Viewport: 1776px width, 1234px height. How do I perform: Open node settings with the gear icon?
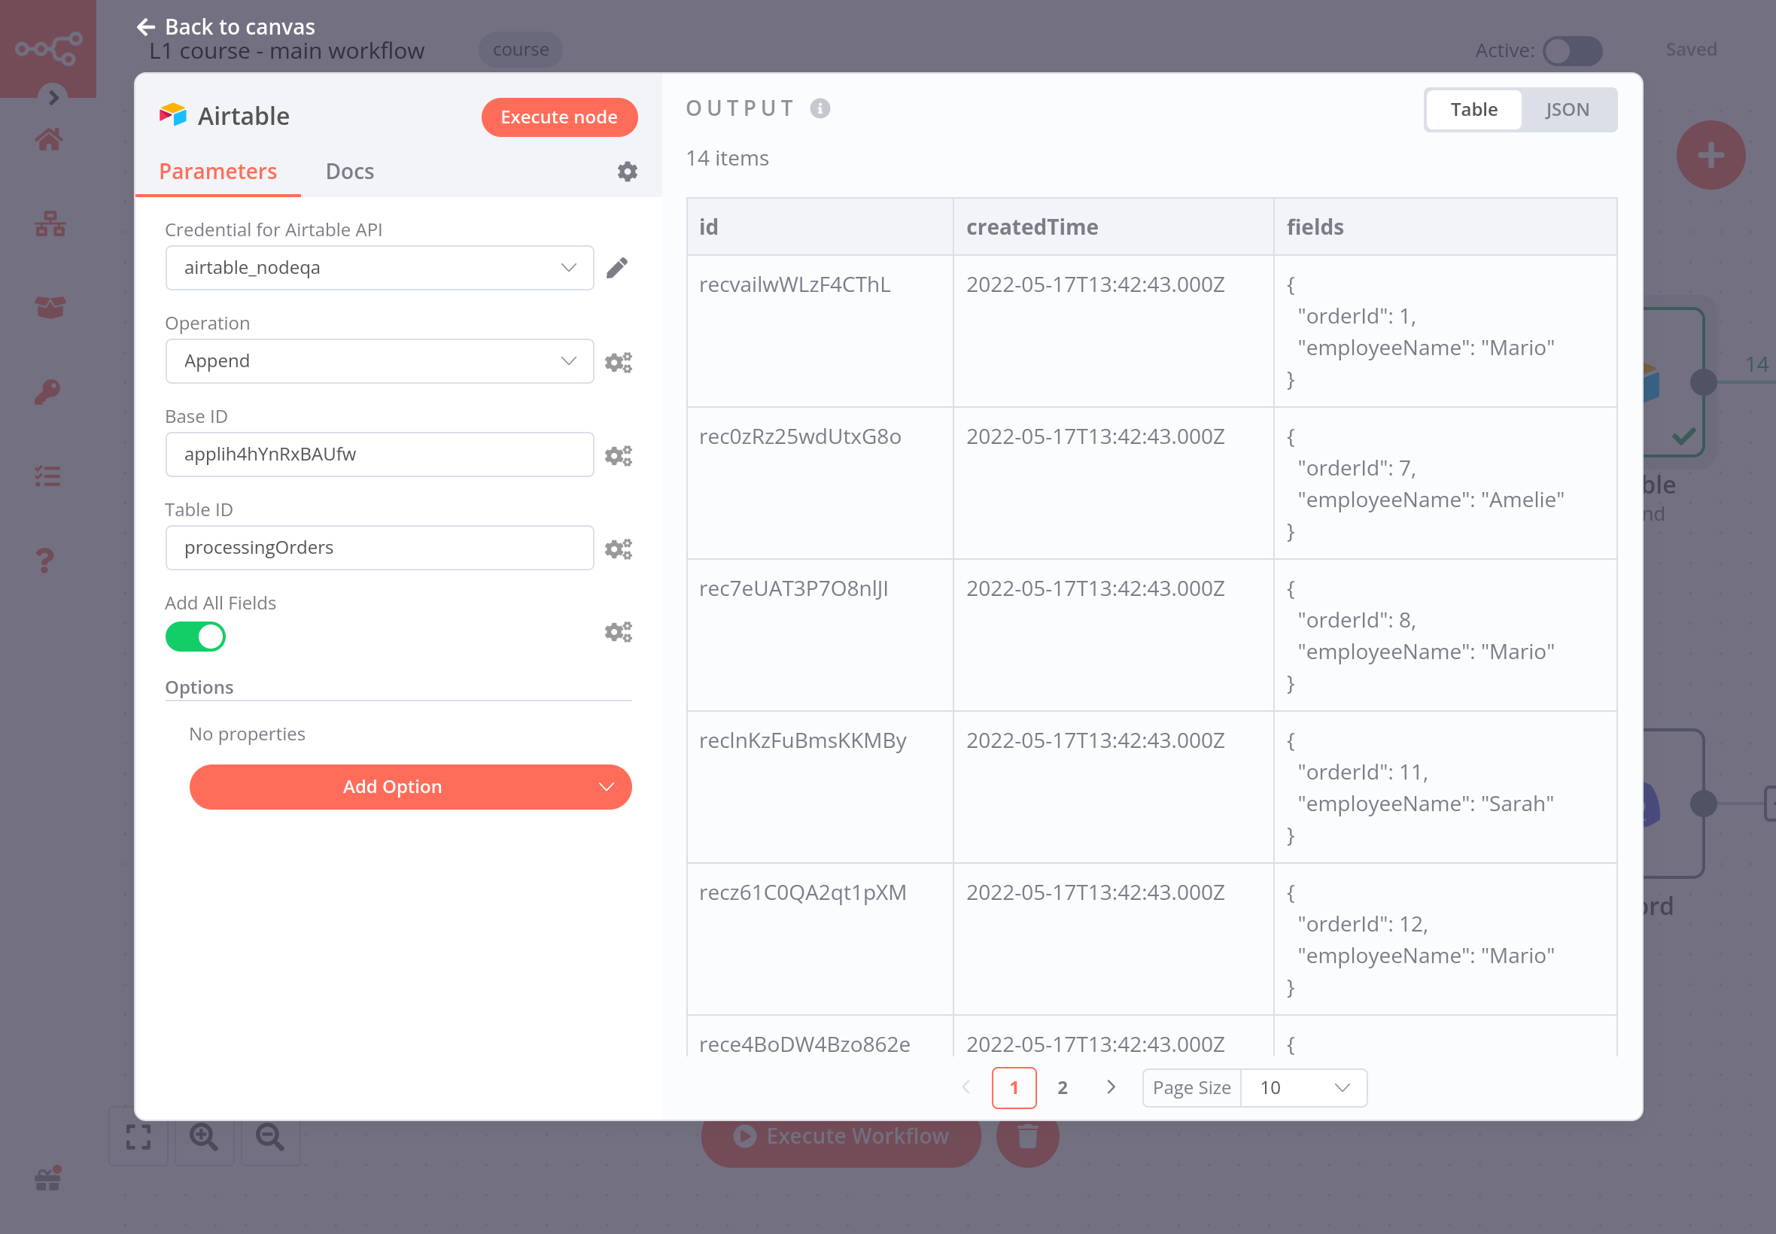pyautogui.click(x=627, y=171)
